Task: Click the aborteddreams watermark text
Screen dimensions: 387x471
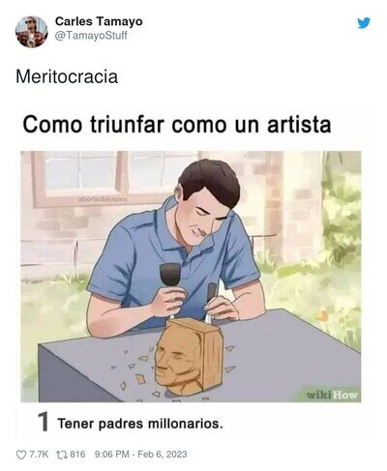Action: click(103, 199)
